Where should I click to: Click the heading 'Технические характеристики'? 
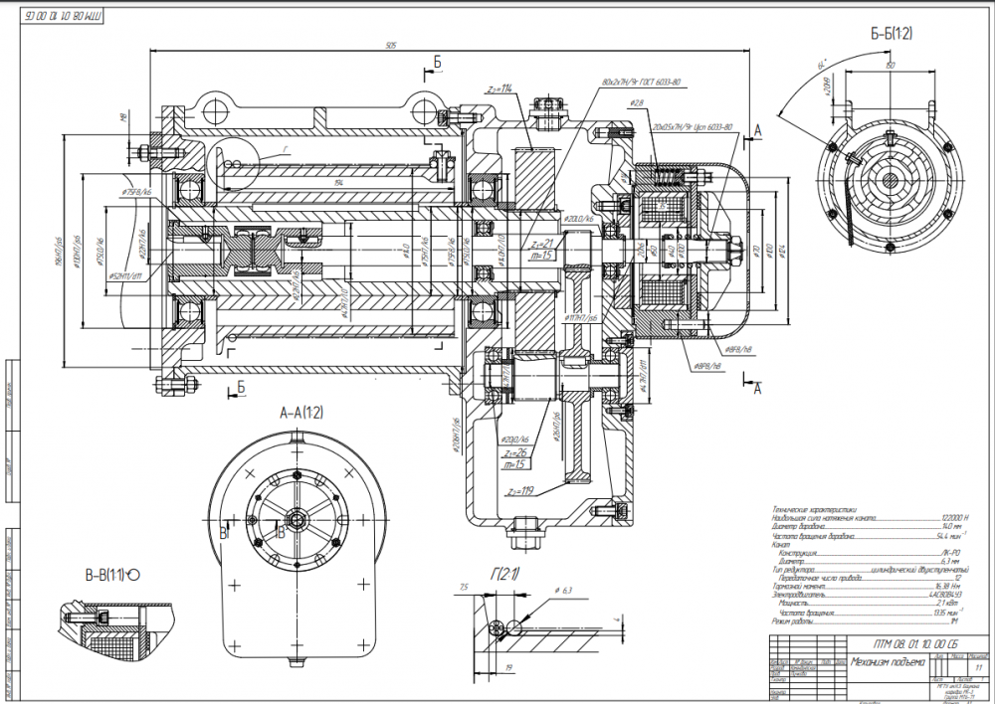tap(814, 509)
